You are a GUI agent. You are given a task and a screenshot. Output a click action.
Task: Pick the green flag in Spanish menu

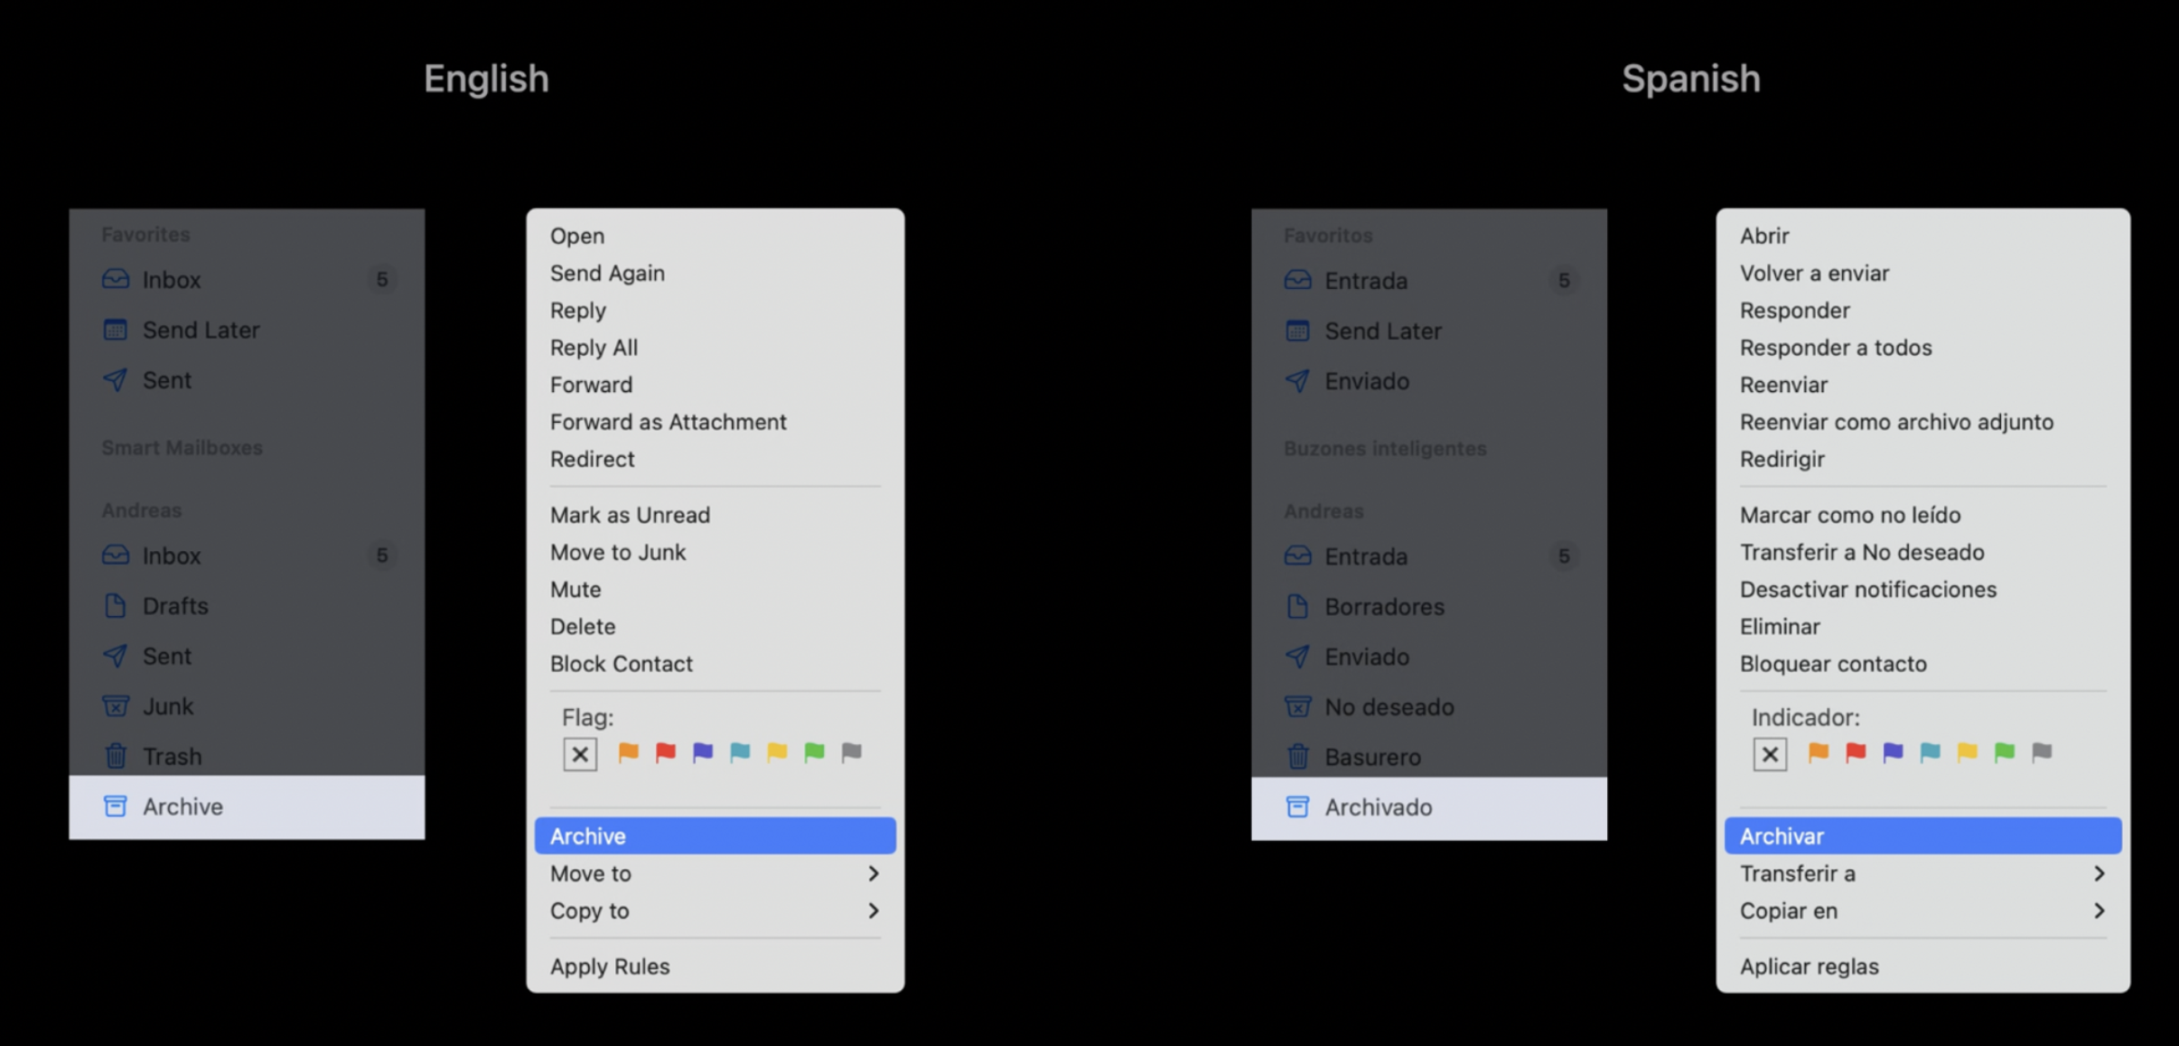2005,752
